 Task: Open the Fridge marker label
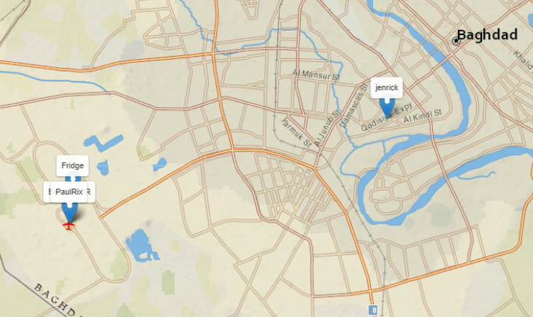click(x=72, y=165)
